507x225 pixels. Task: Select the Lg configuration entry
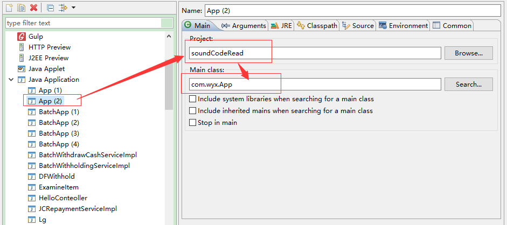point(42,220)
